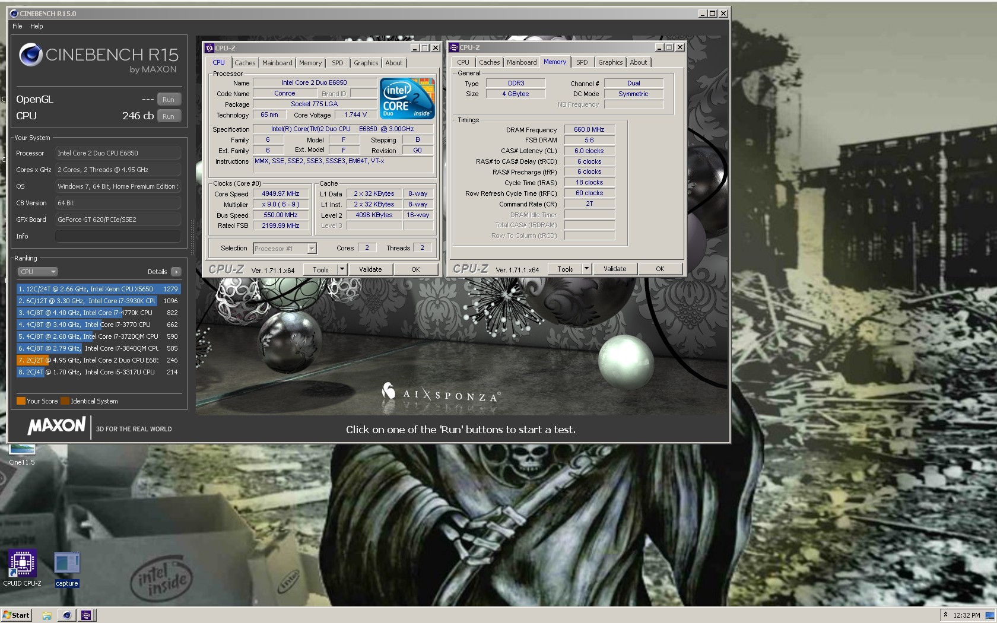The image size is (997, 623).
Task: Switch to Mainboard tab in right CPU-Z
Action: coord(522,62)
